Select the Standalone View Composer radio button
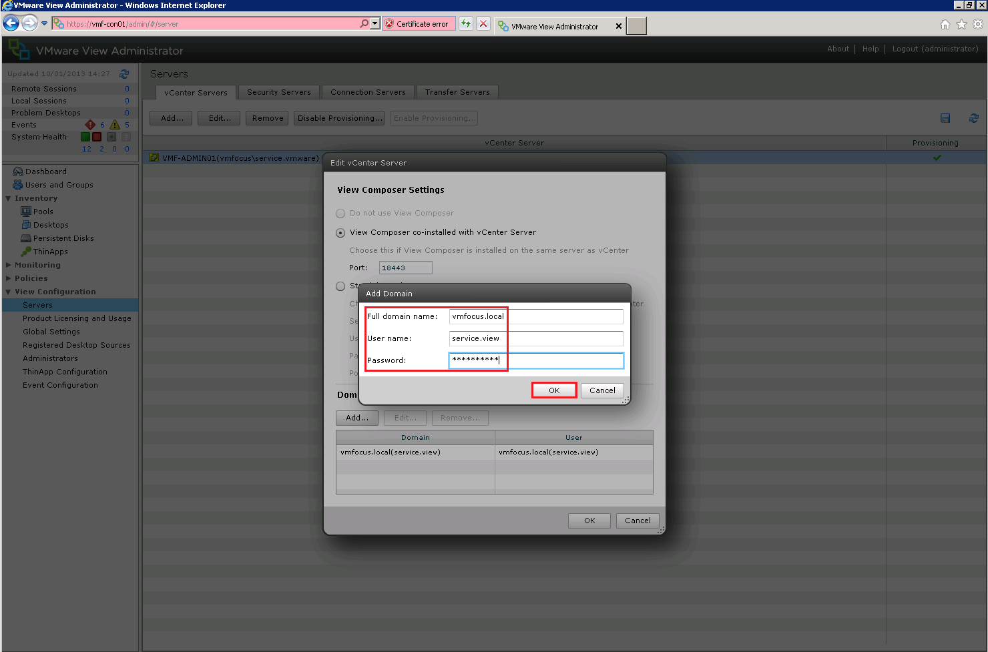988x652 pixels. click(x=340, y=286)
